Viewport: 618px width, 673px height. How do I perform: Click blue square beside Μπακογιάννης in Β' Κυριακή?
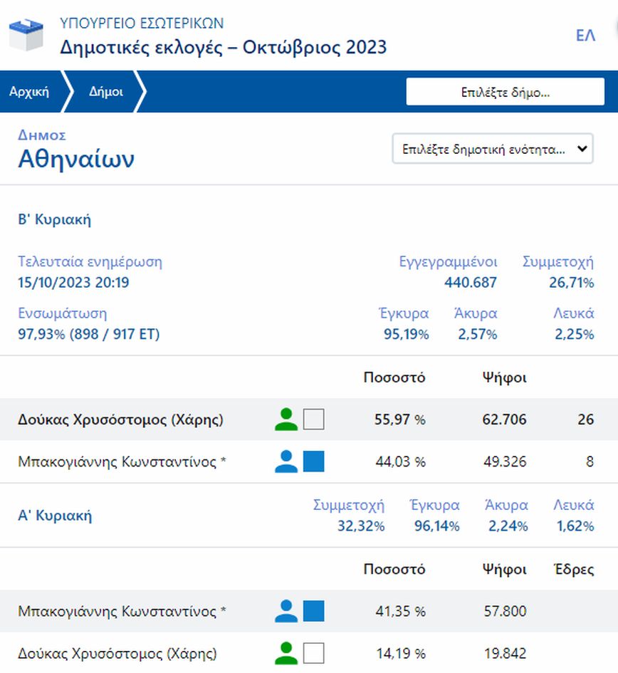coord(313,461)
